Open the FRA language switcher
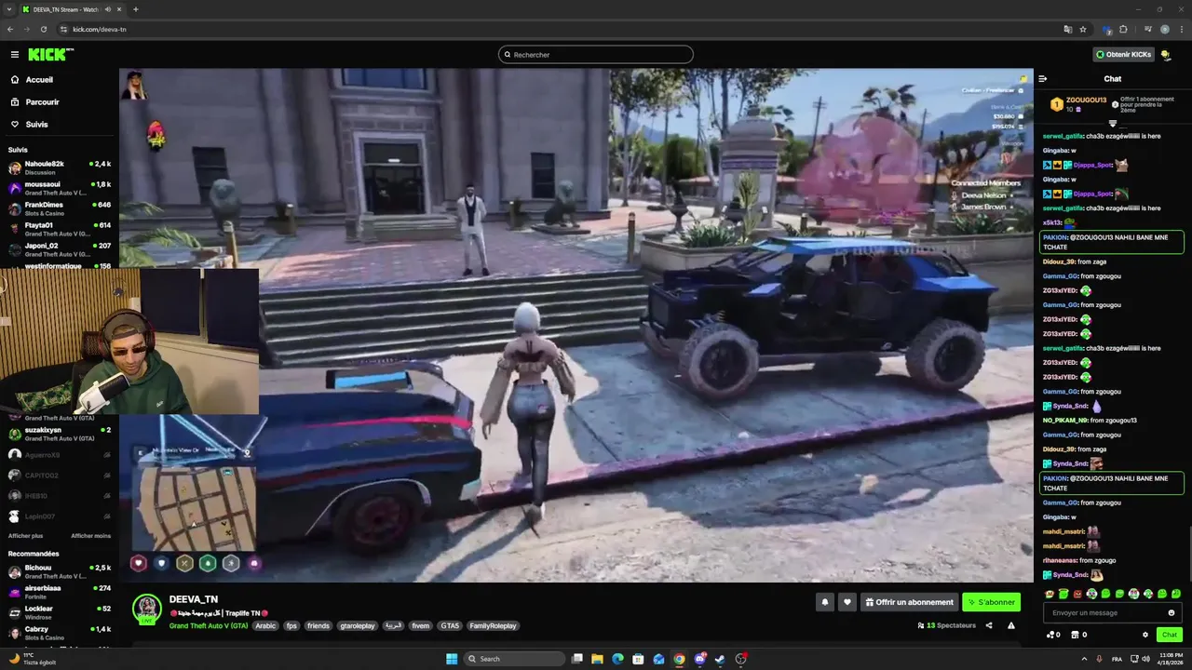 [1117, 659]
